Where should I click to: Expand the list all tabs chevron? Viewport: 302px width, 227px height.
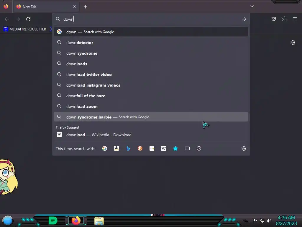pyautogui.click(x=252, y=7)
